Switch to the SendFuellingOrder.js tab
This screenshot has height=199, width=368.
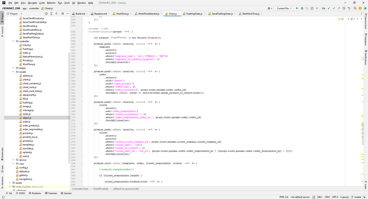coord(223,14)
